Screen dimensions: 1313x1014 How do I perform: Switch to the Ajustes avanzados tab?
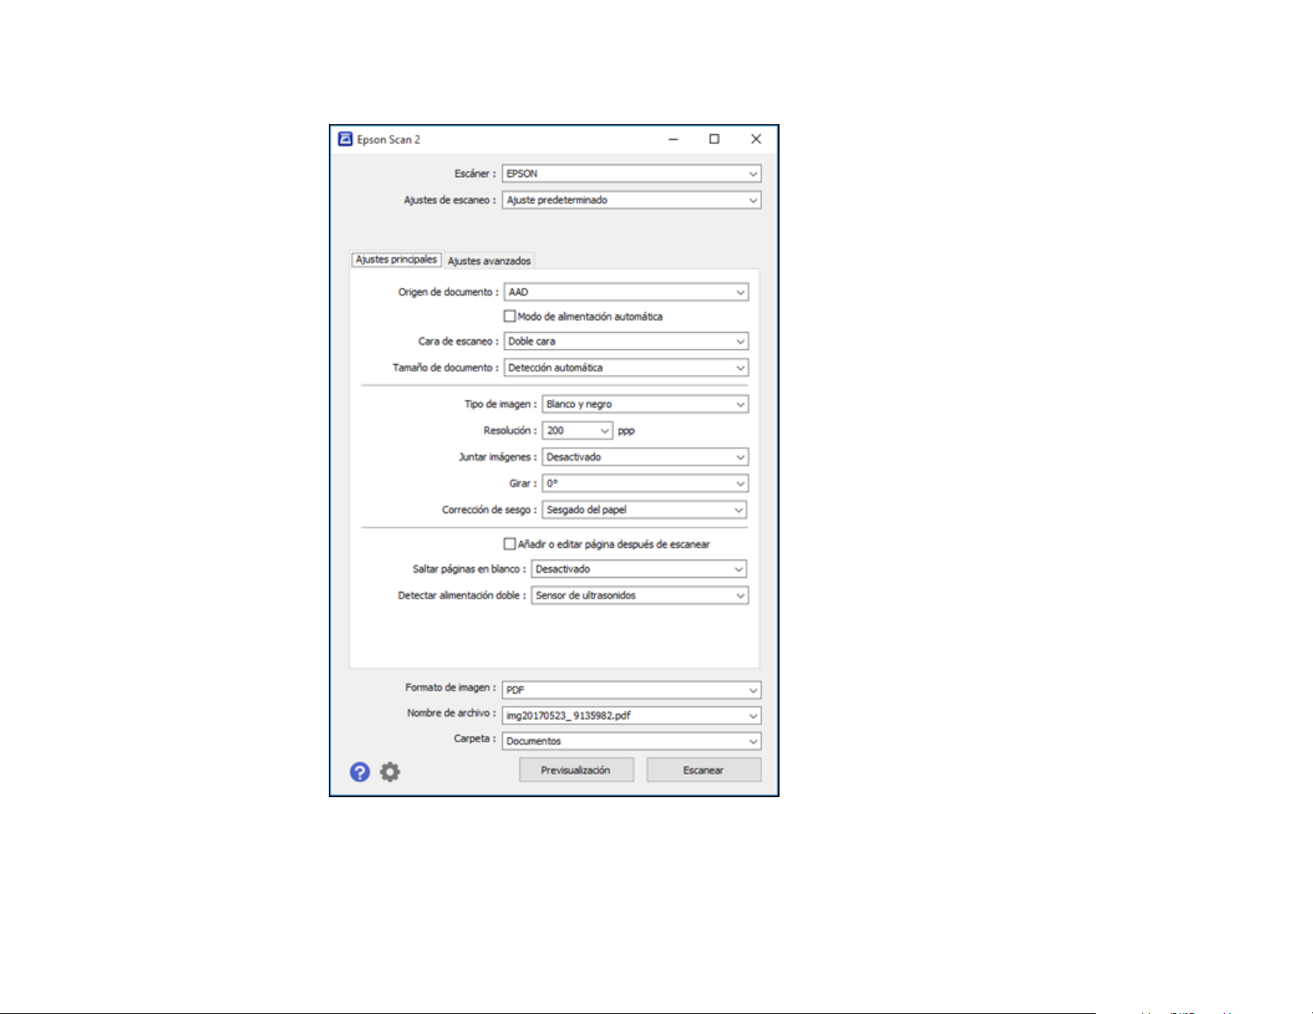point(489,261)
